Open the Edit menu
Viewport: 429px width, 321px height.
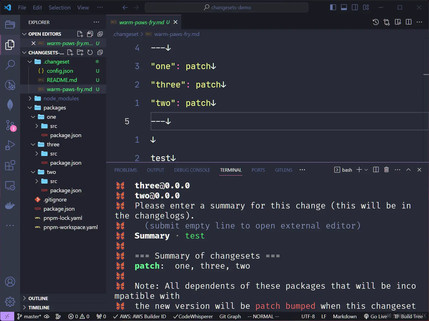tap(37, 8)
